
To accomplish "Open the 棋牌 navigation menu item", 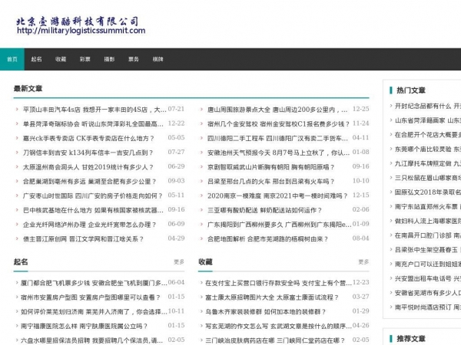I will coord(158,59).
